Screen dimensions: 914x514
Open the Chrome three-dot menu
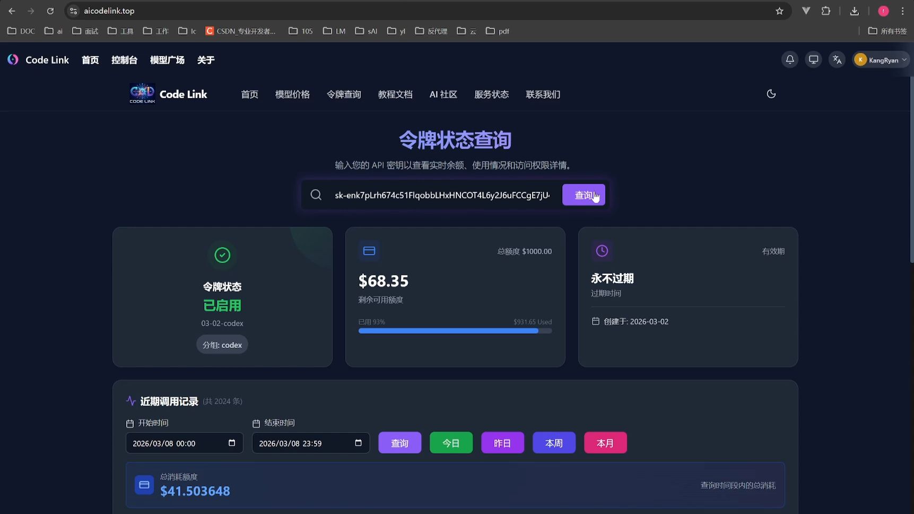902,11
